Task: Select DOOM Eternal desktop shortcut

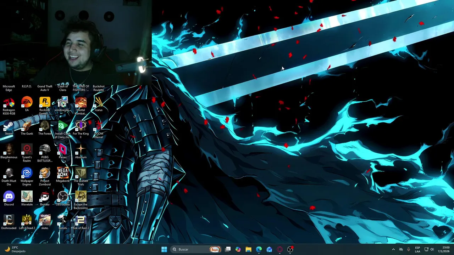Action: [99, 126]
